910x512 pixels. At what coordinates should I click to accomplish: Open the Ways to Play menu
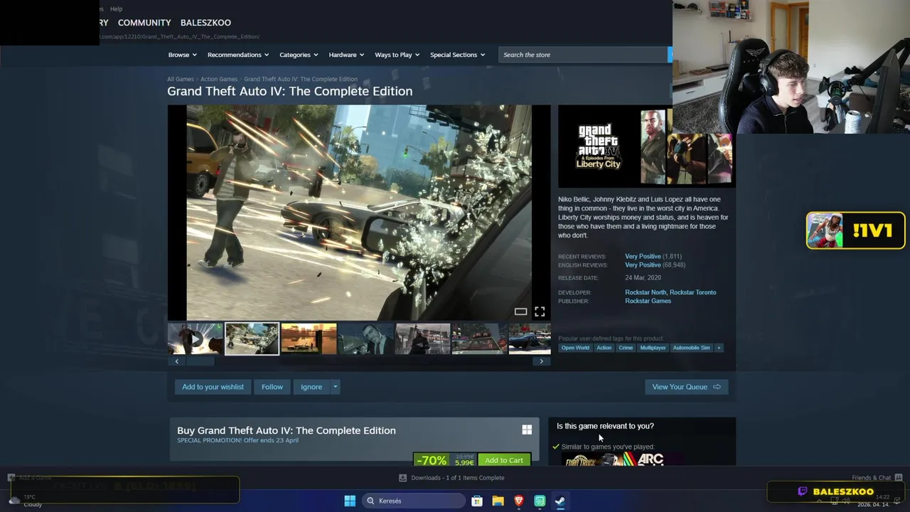coord(397,55)
